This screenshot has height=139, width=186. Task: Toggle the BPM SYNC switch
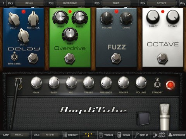[14, 56]
